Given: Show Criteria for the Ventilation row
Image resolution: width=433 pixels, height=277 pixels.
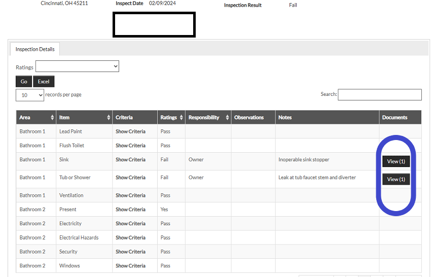Looking at the screenshot, I should (130, 195).
